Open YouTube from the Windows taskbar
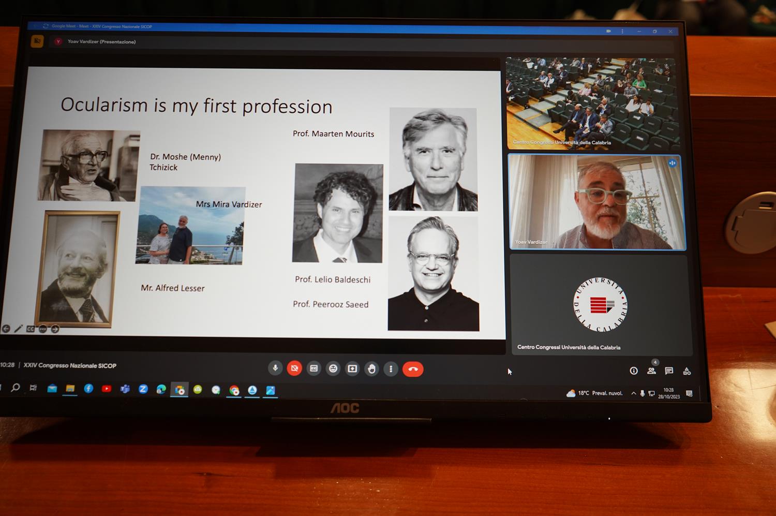Viewport: 776px width, 516px height. pyautogui.click(x=107, y=389)
